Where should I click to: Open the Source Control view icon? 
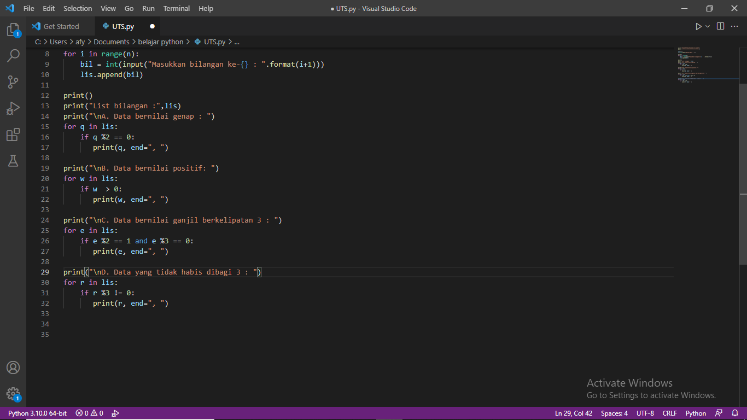[13, 82]
